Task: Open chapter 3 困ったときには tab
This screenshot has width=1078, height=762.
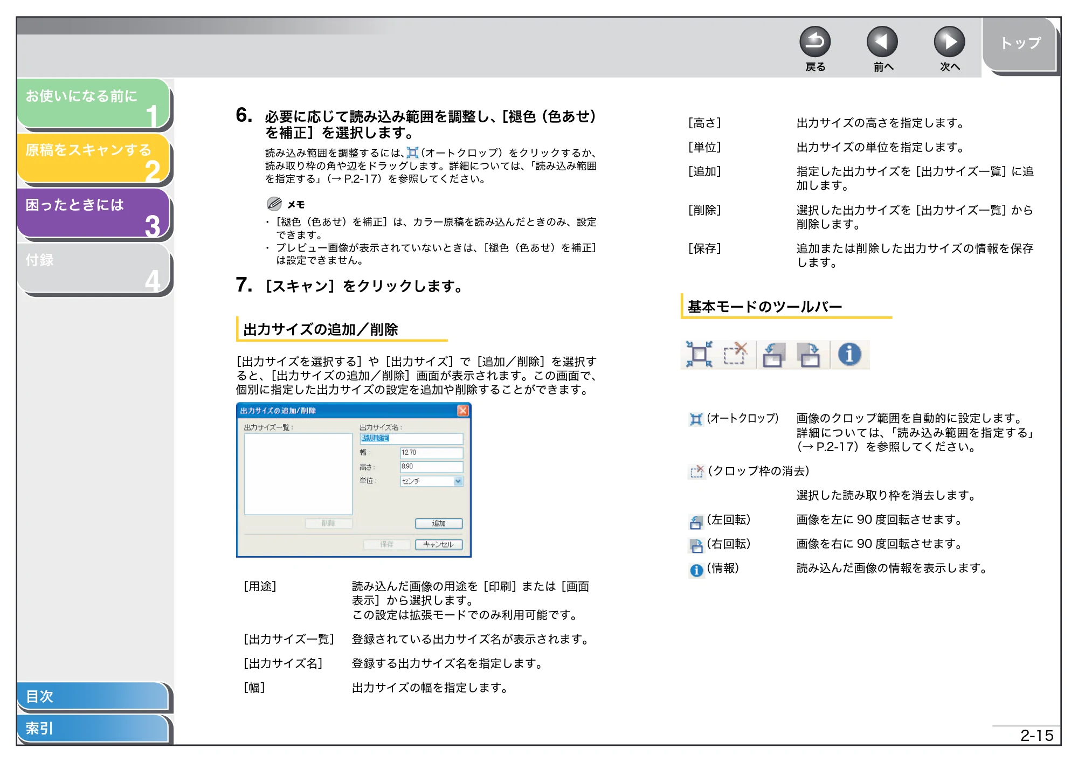Action: click(x=93, y=213)
